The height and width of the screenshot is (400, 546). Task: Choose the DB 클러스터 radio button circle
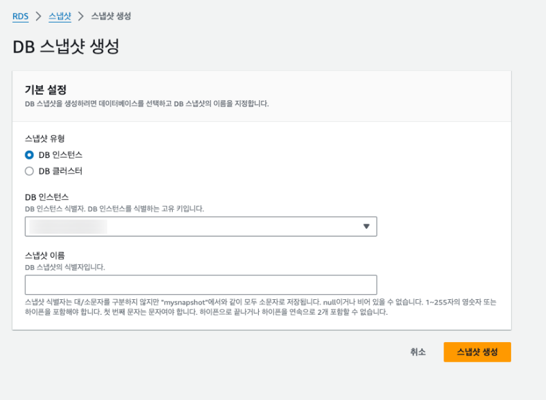(x=29, y=171)
